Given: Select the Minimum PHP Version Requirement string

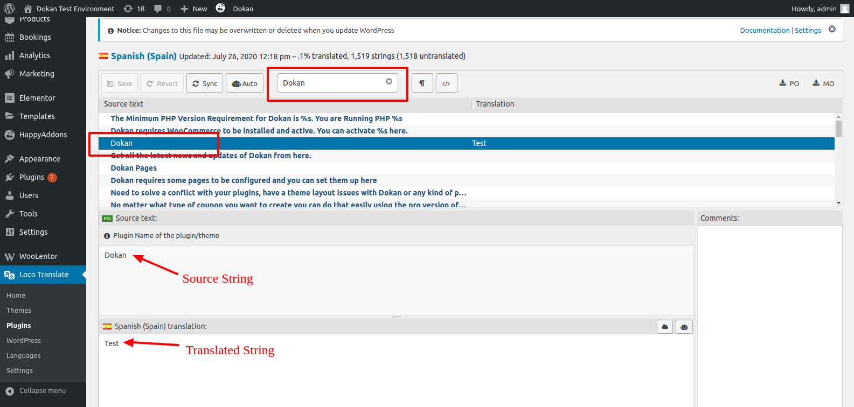Looking at the screenshot, I should click(x=467, y=118).
